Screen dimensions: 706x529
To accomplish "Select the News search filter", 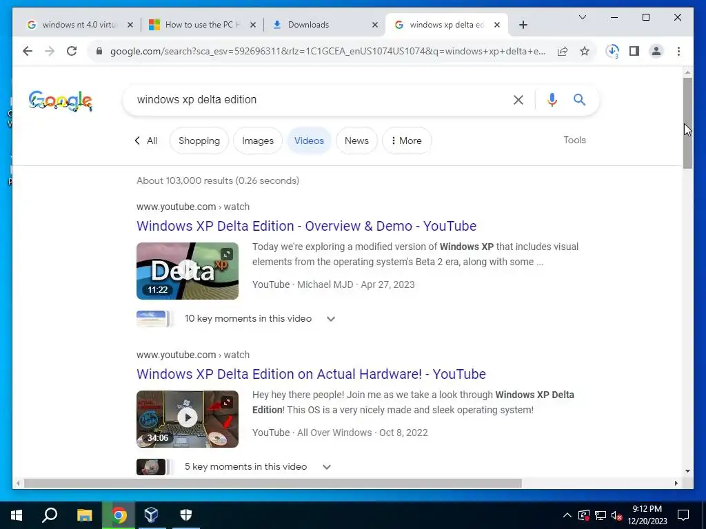I will [x=356, y=141].
